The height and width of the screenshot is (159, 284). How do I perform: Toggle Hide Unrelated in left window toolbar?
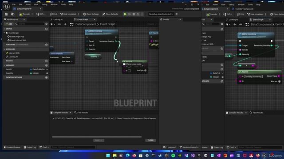coord(68,14)
